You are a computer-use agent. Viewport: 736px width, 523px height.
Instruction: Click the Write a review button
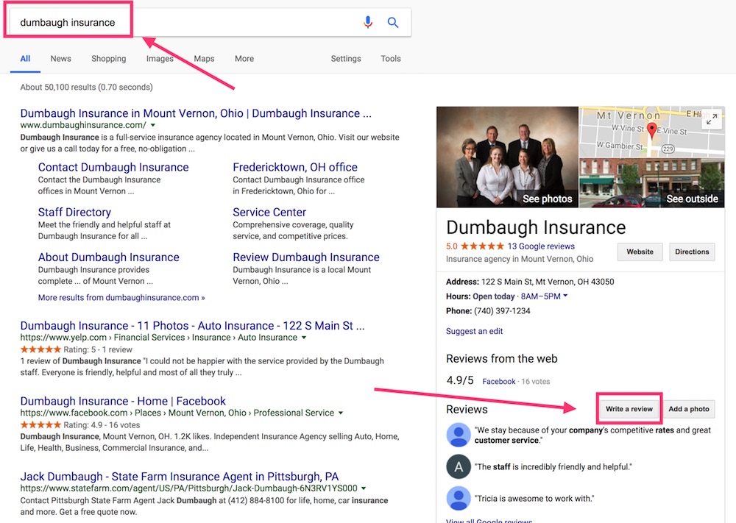(629, 409)
